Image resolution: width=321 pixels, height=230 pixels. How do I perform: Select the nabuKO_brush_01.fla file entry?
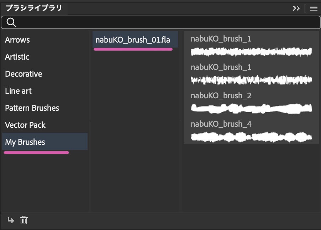click(133, 40)
